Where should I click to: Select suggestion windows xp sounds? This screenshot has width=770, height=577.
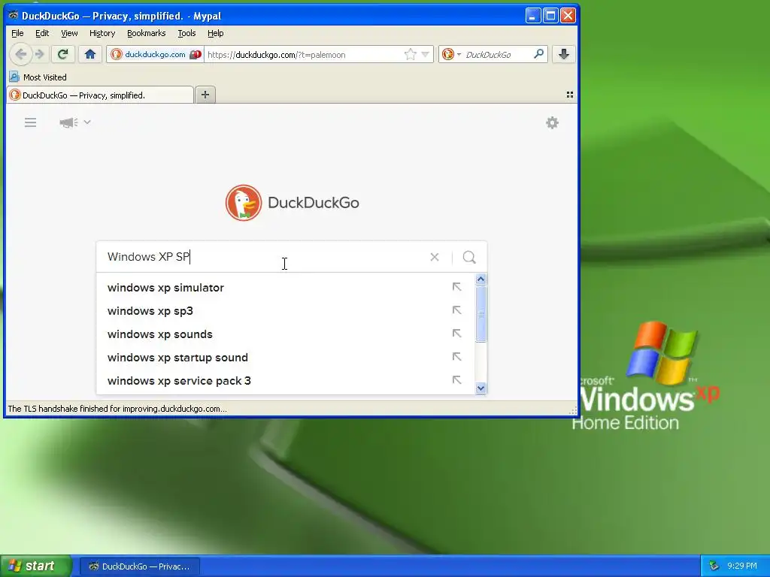pyautogui.click(x=286, y=334)
